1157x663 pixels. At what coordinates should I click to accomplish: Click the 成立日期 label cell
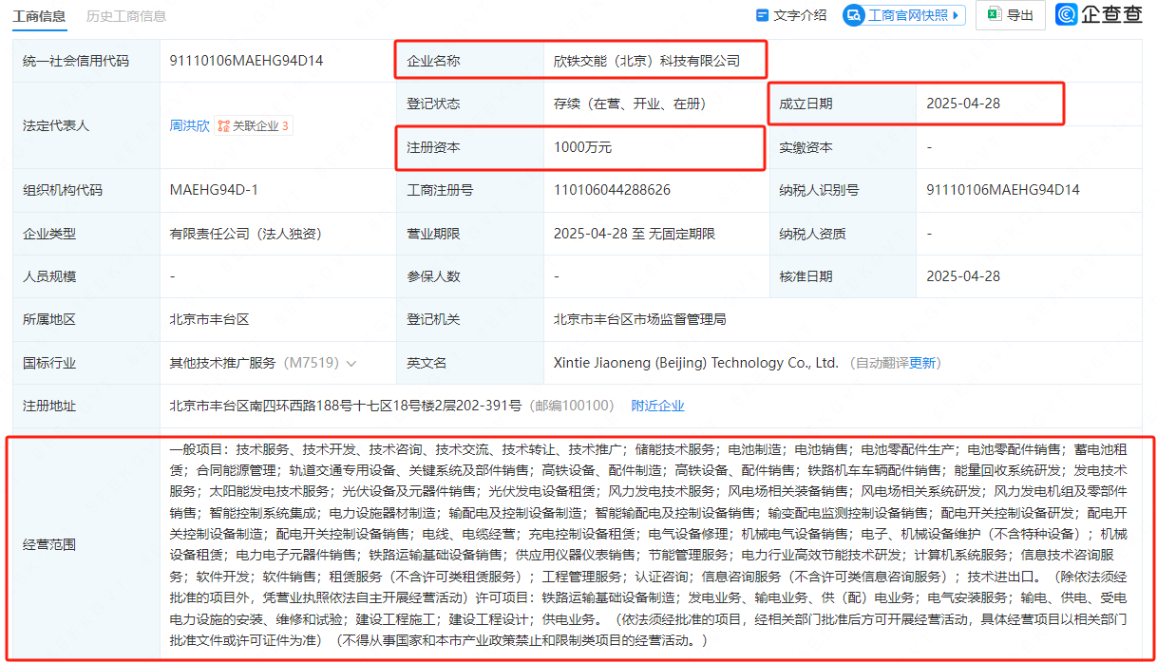point(843,104)
